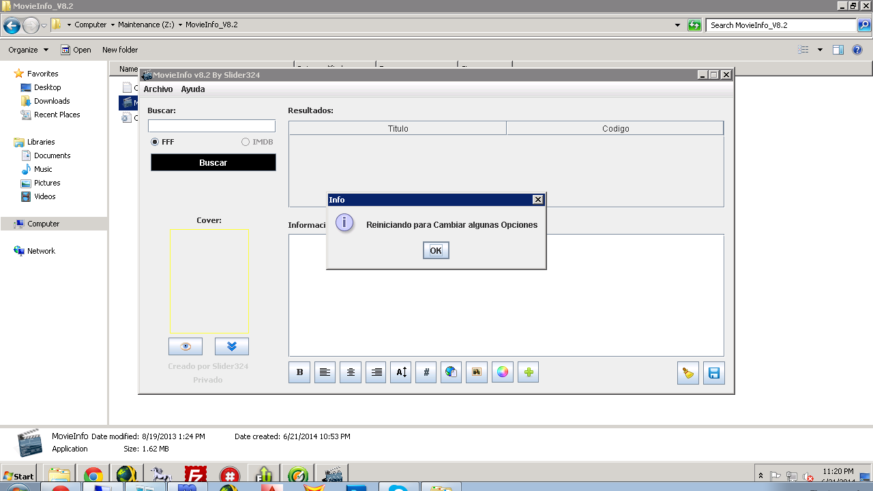873x491 pixels.
Task: Open the color wheel picker
Action: pos(503,372)
